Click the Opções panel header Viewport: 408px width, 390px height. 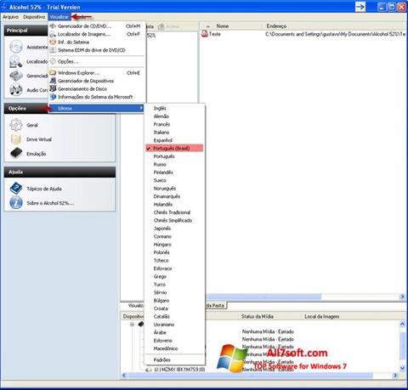26,108
